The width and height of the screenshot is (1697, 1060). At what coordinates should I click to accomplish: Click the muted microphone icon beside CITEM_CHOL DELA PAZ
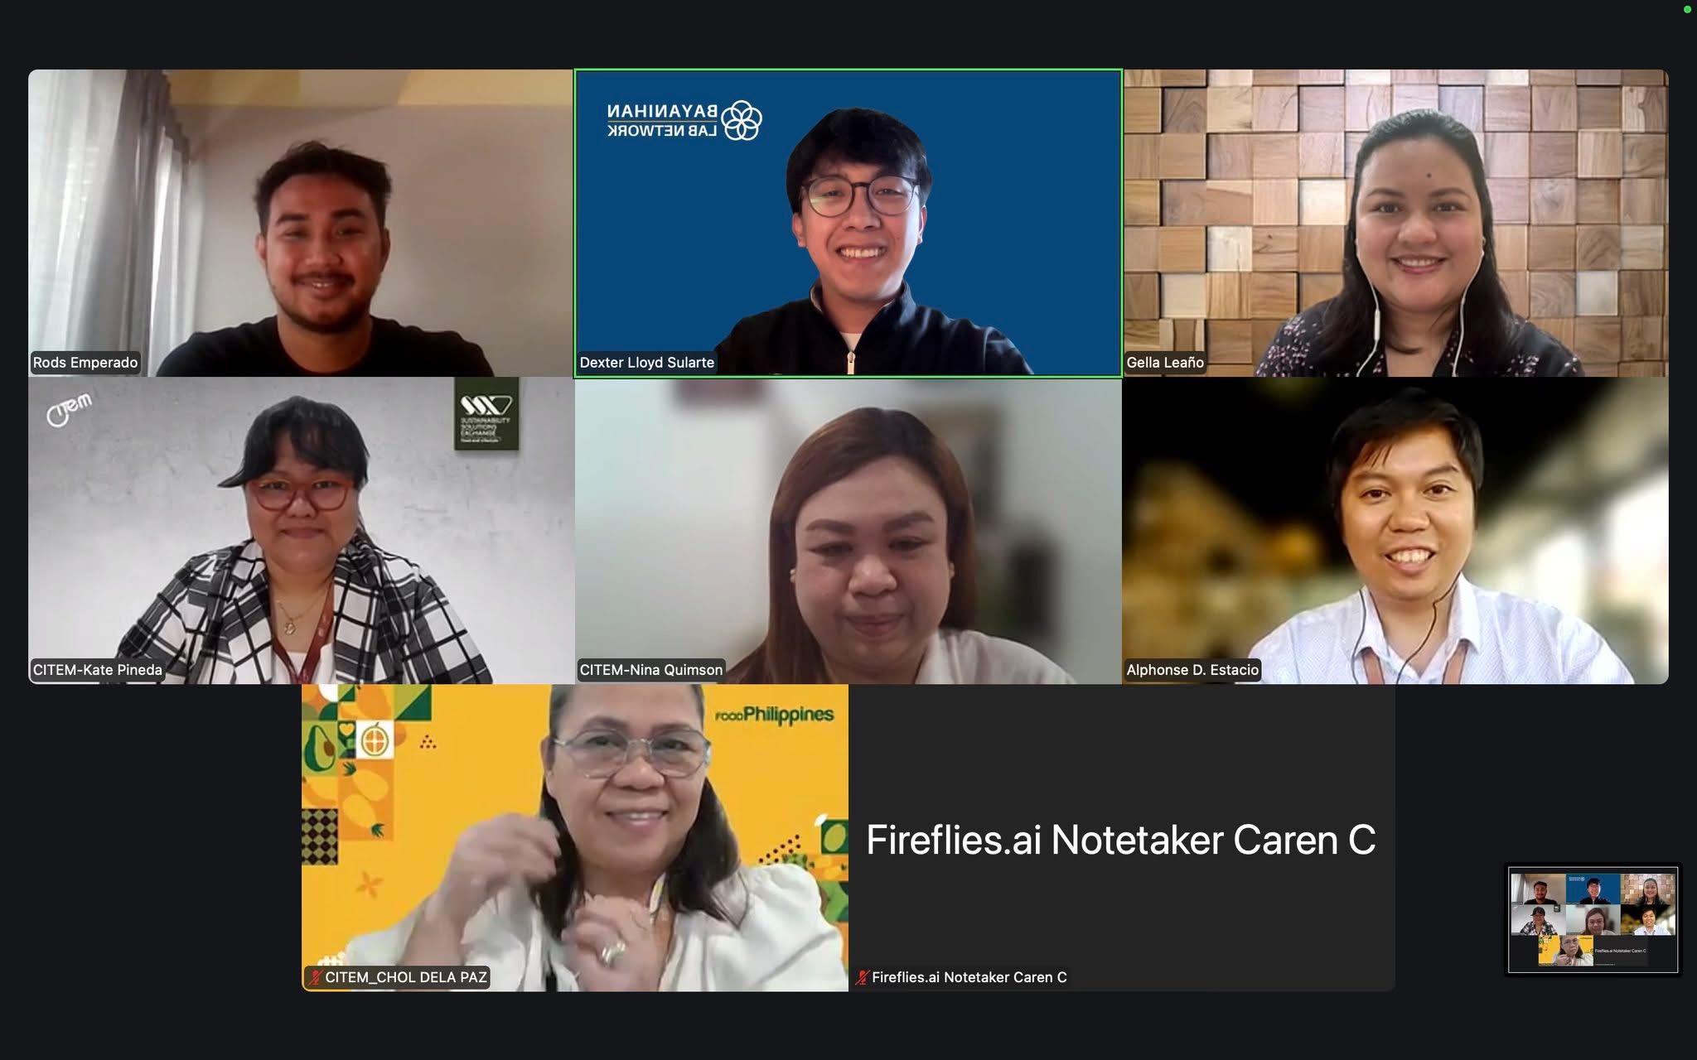[315, 977]
